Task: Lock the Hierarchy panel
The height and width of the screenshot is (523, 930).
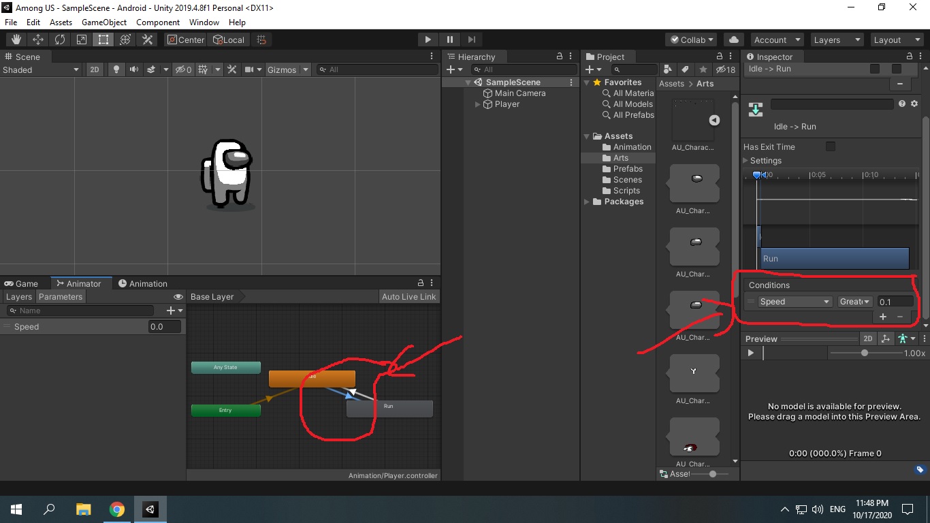Action: [560, 57]
